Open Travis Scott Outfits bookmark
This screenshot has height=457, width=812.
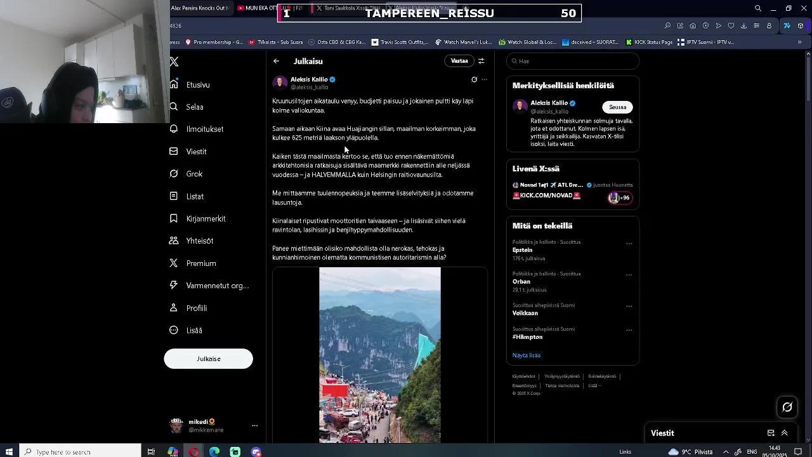(400, 42)
